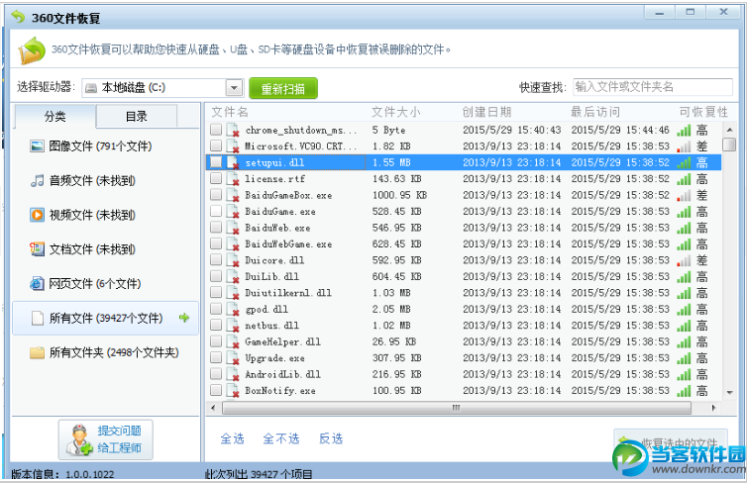This screenshot has height=483, width=747.
Task: Click recoverability bars icon for netbus.dll
Action: 684,326
